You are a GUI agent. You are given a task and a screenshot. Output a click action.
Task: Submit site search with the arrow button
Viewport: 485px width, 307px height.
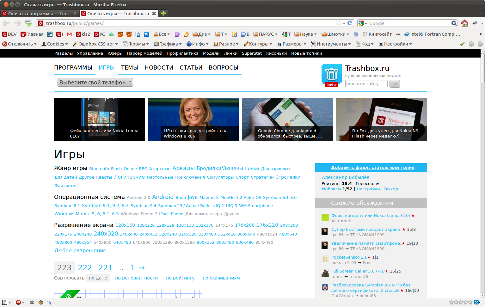click(395, 84)
